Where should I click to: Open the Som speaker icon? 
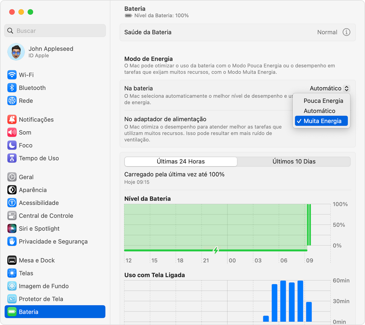(12, 132)
